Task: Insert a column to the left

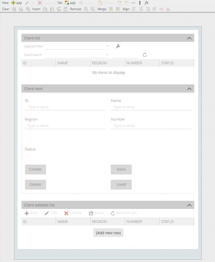Action: (x=45, y=9)
